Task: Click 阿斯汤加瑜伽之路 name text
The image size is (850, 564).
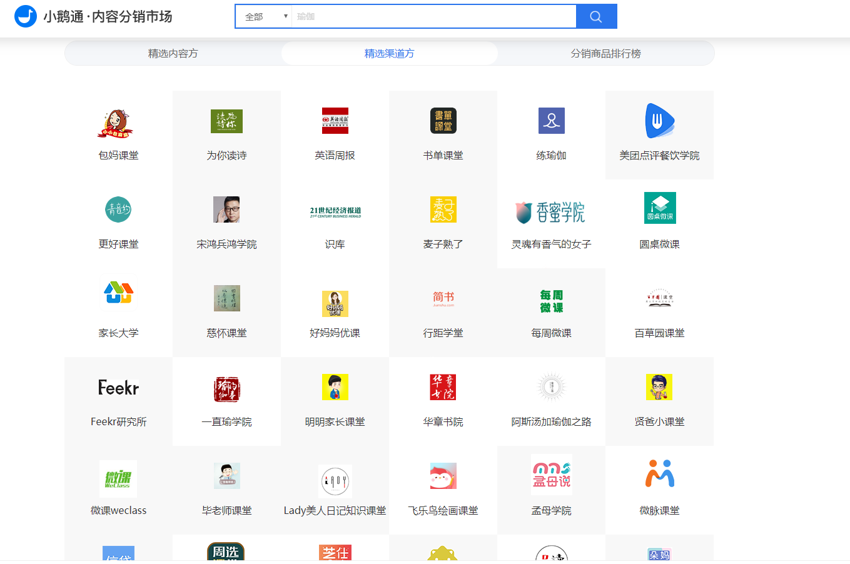Action: pos(551,422)
